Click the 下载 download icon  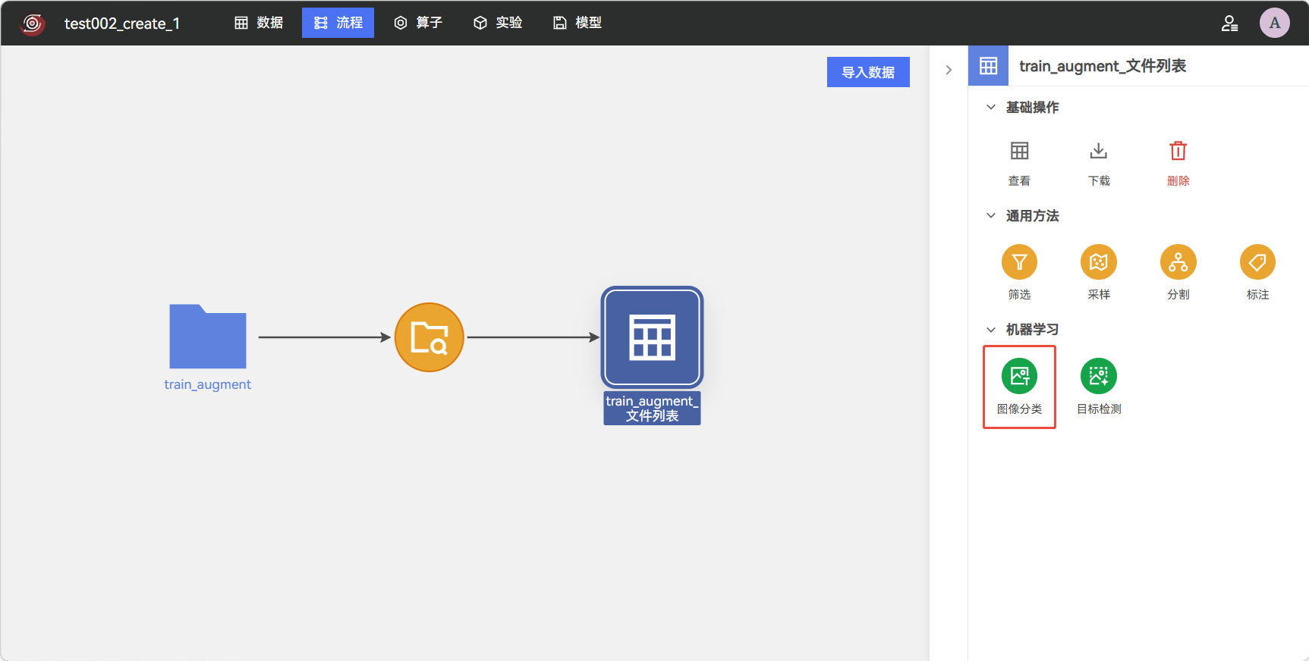[1098, 151]
